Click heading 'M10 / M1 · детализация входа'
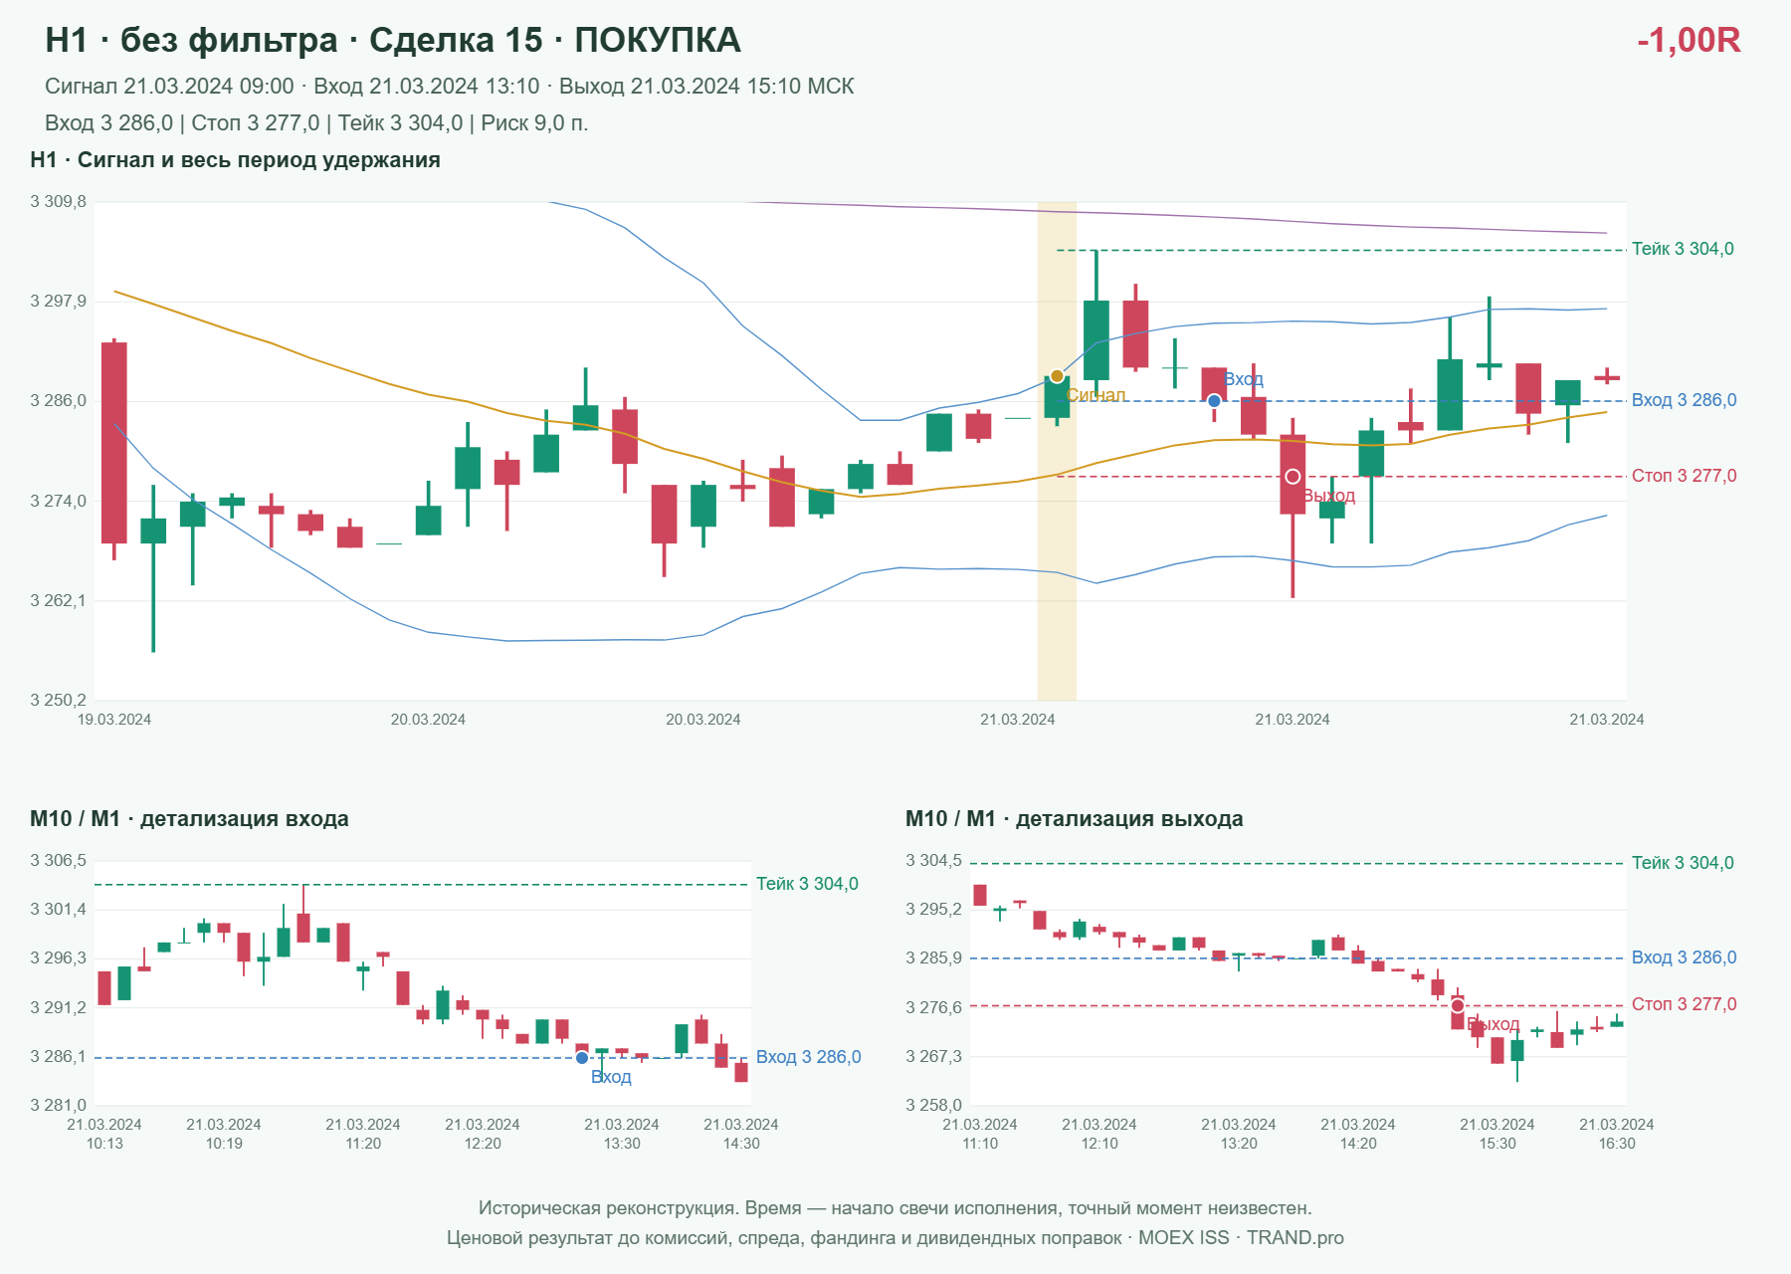The width and height of the screenshot is (1791, 1274). pos(189,819)
